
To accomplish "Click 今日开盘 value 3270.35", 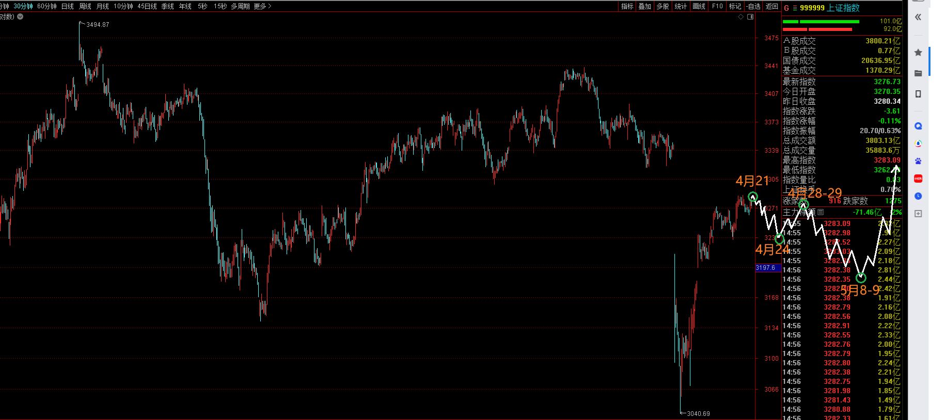I will coord(887,91).
